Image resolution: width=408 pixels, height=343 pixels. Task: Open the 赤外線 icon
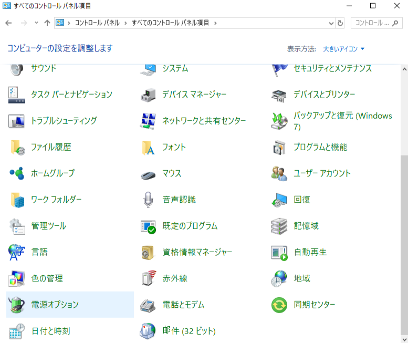point(148,278)
